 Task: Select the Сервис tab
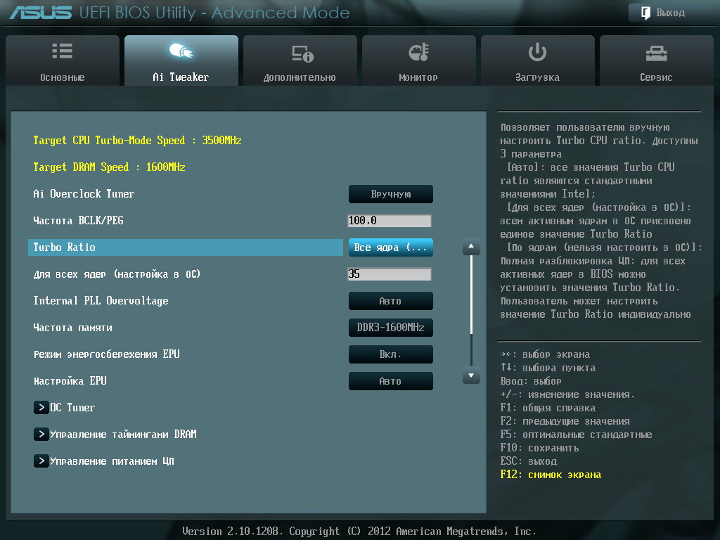click(x=657, y=60)
